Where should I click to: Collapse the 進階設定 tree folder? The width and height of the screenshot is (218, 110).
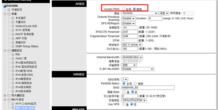5,51
